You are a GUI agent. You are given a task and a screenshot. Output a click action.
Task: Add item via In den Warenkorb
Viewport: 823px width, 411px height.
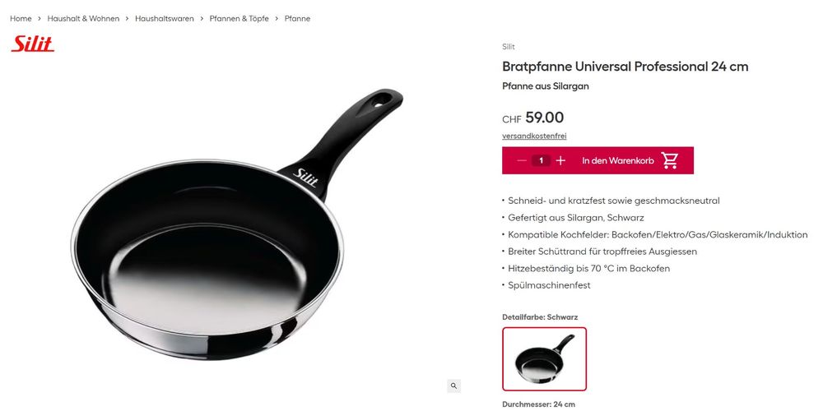618,161
